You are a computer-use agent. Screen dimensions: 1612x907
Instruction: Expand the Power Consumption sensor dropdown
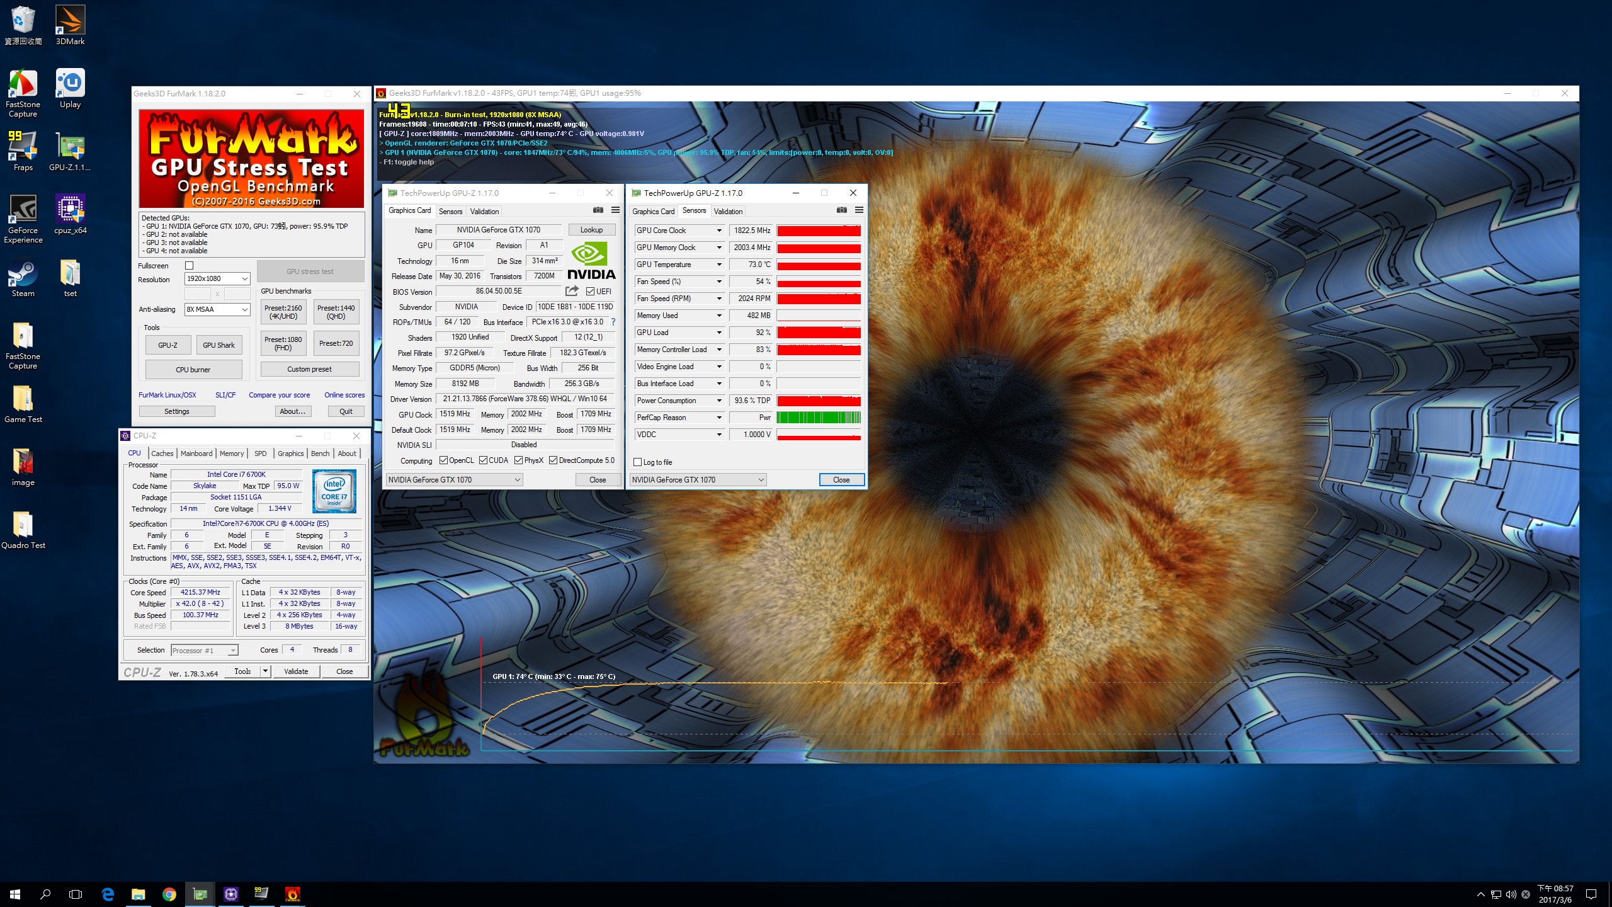pyautogui.click(x=718, y=401)
